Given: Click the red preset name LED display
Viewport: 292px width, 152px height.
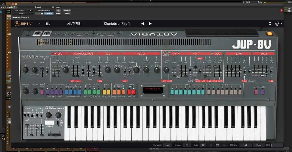Looking at the screenshot, I should click(153, 90).
